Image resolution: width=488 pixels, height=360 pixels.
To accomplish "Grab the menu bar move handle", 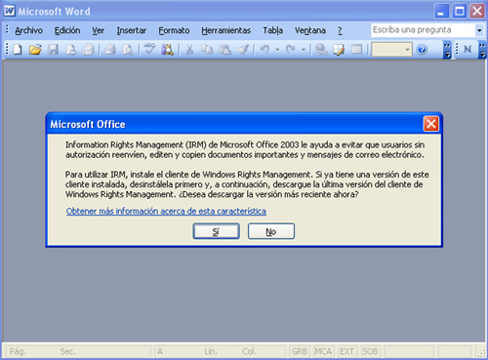I will tap(7, 30).
